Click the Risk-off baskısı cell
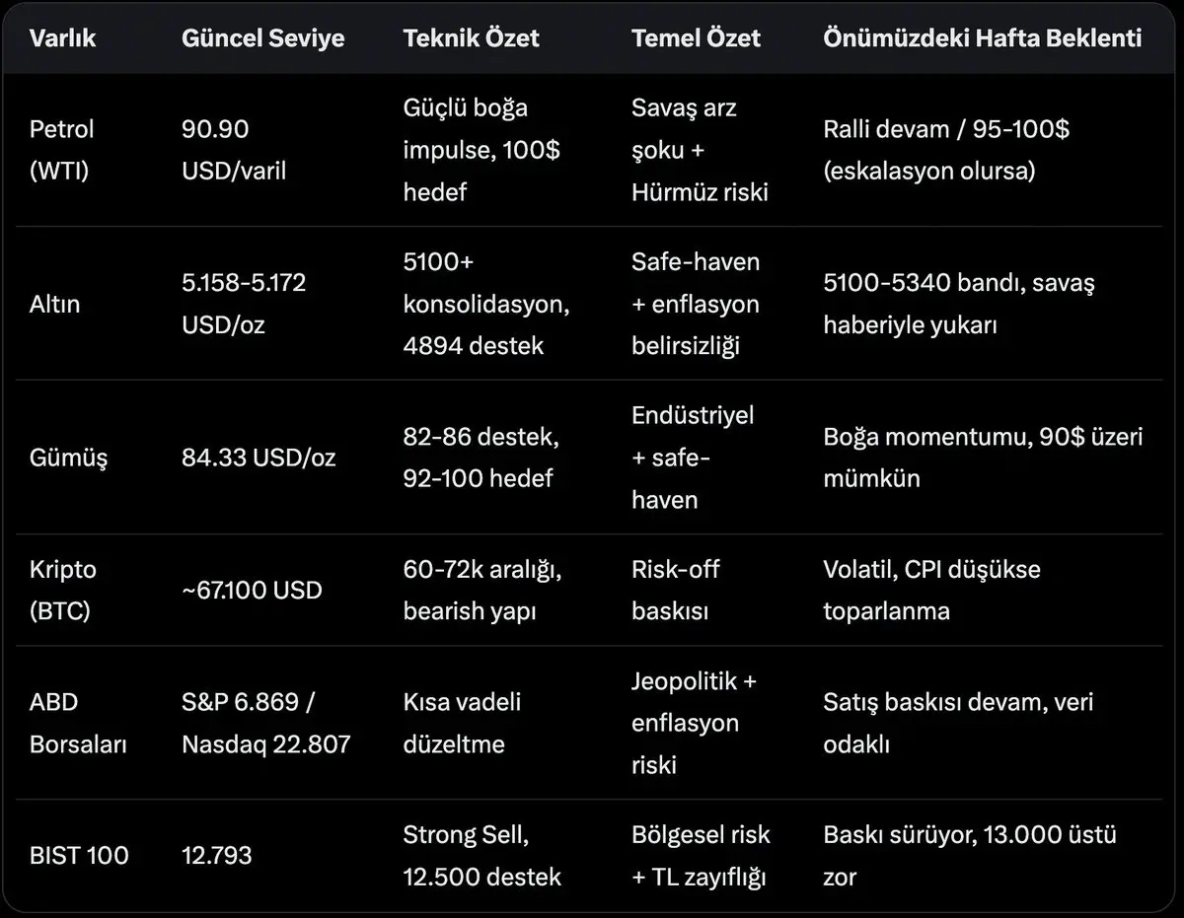The image size is (1184, 918). [x=676, y=590]
